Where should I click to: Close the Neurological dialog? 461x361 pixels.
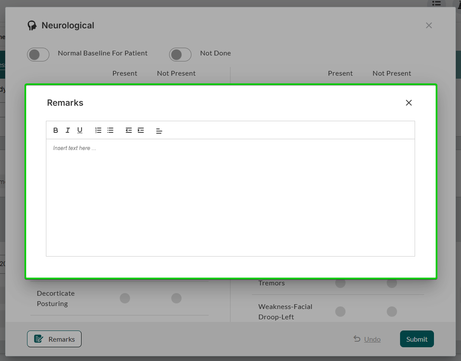click(x=429, y=25)
